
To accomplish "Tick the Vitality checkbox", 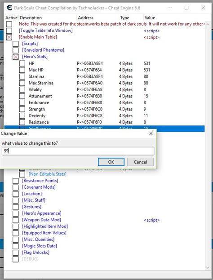I will [22, 89].
